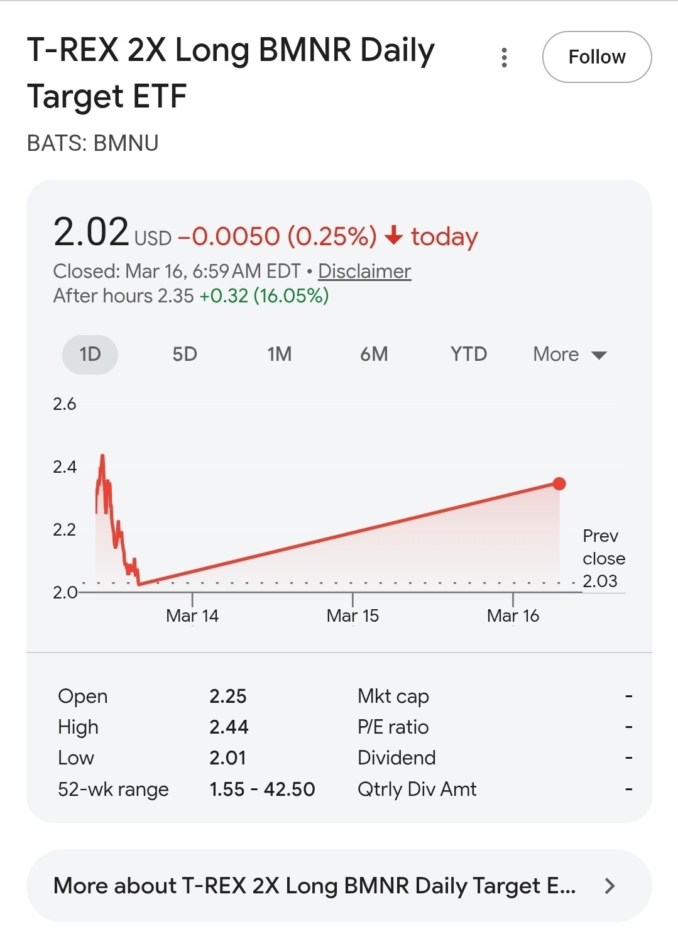This screenshot has width=678, height=943.
Task: Click the Prev close 2.03 label
Action: click(x=603, y=558)
